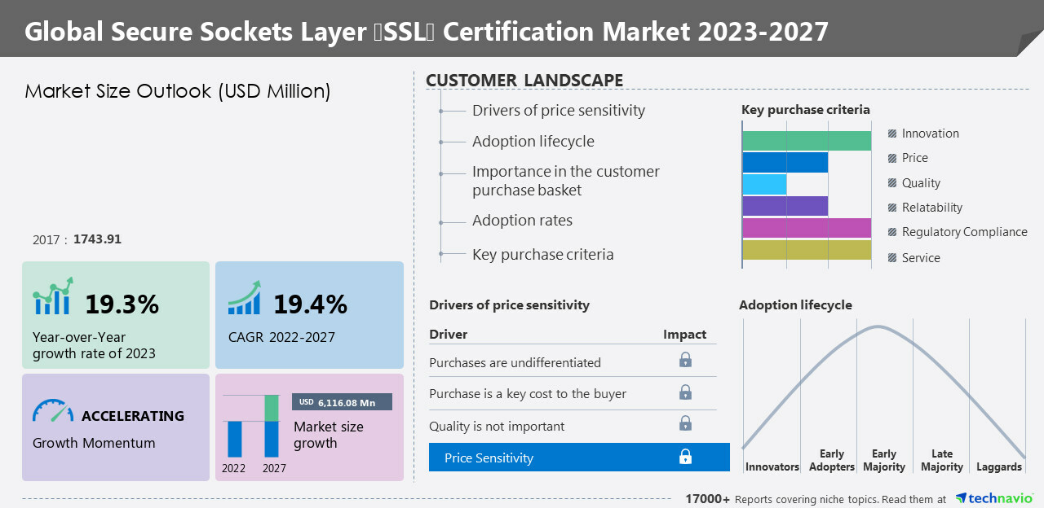
Task: Click the CAGR bar chart arrow icon
Action: pos(244,298)
